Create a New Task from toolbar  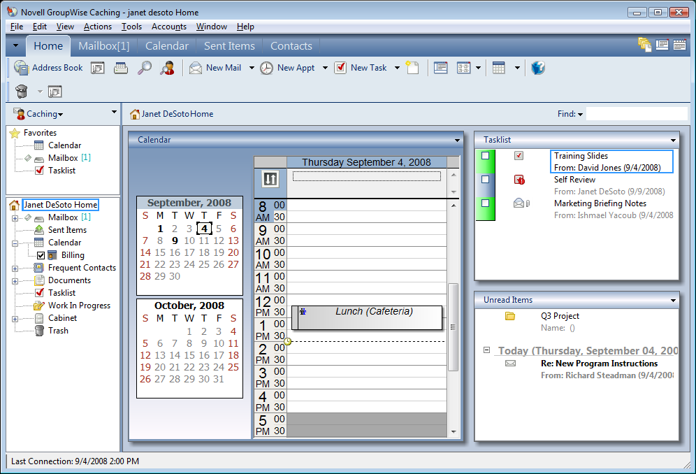(x=361, y=68)
